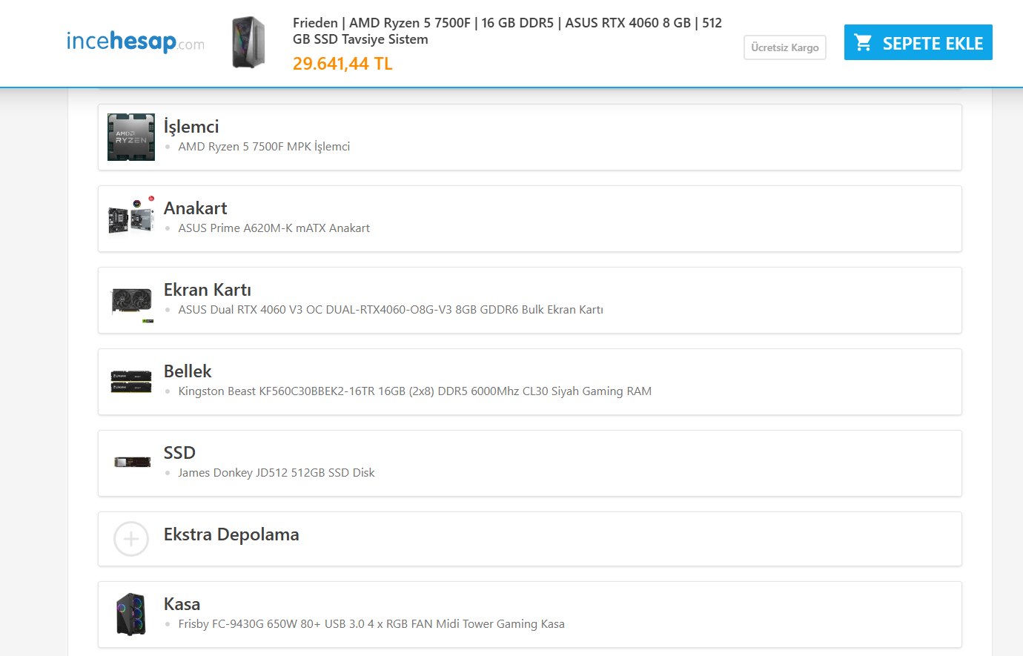Open the James Donkey SSD image

pyautogui.click(x=131, y=463)
